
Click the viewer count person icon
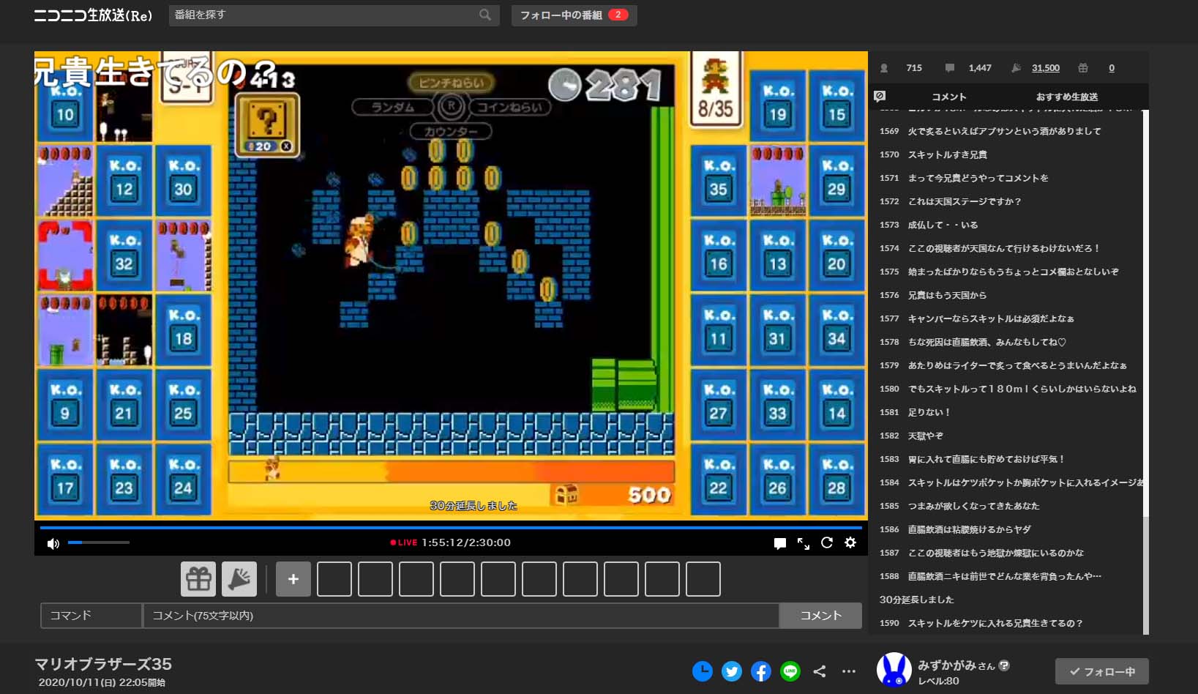tap(884, 68)
